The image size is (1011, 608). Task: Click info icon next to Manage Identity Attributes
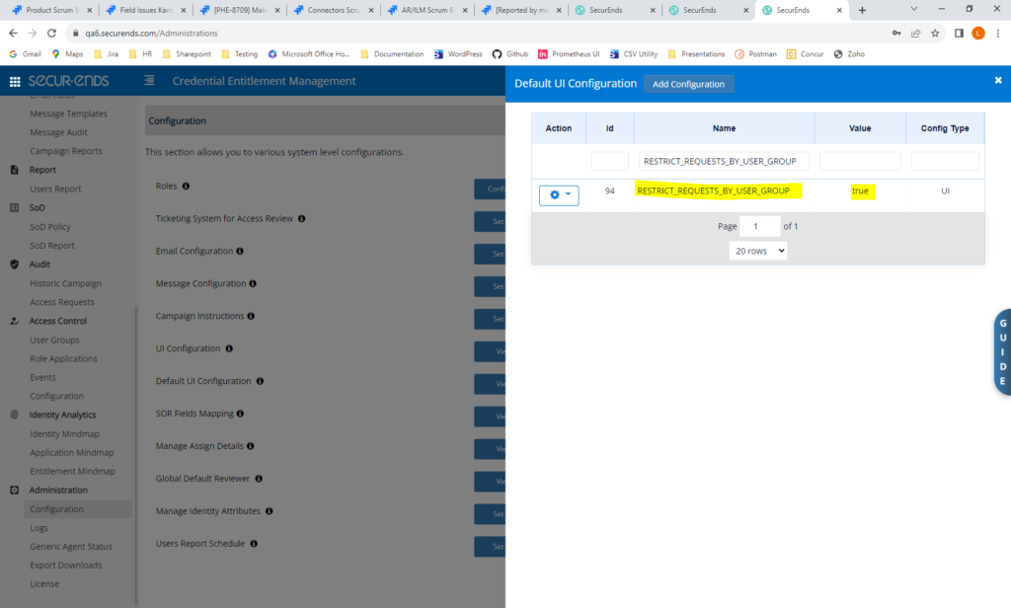[x=269, y=511]
